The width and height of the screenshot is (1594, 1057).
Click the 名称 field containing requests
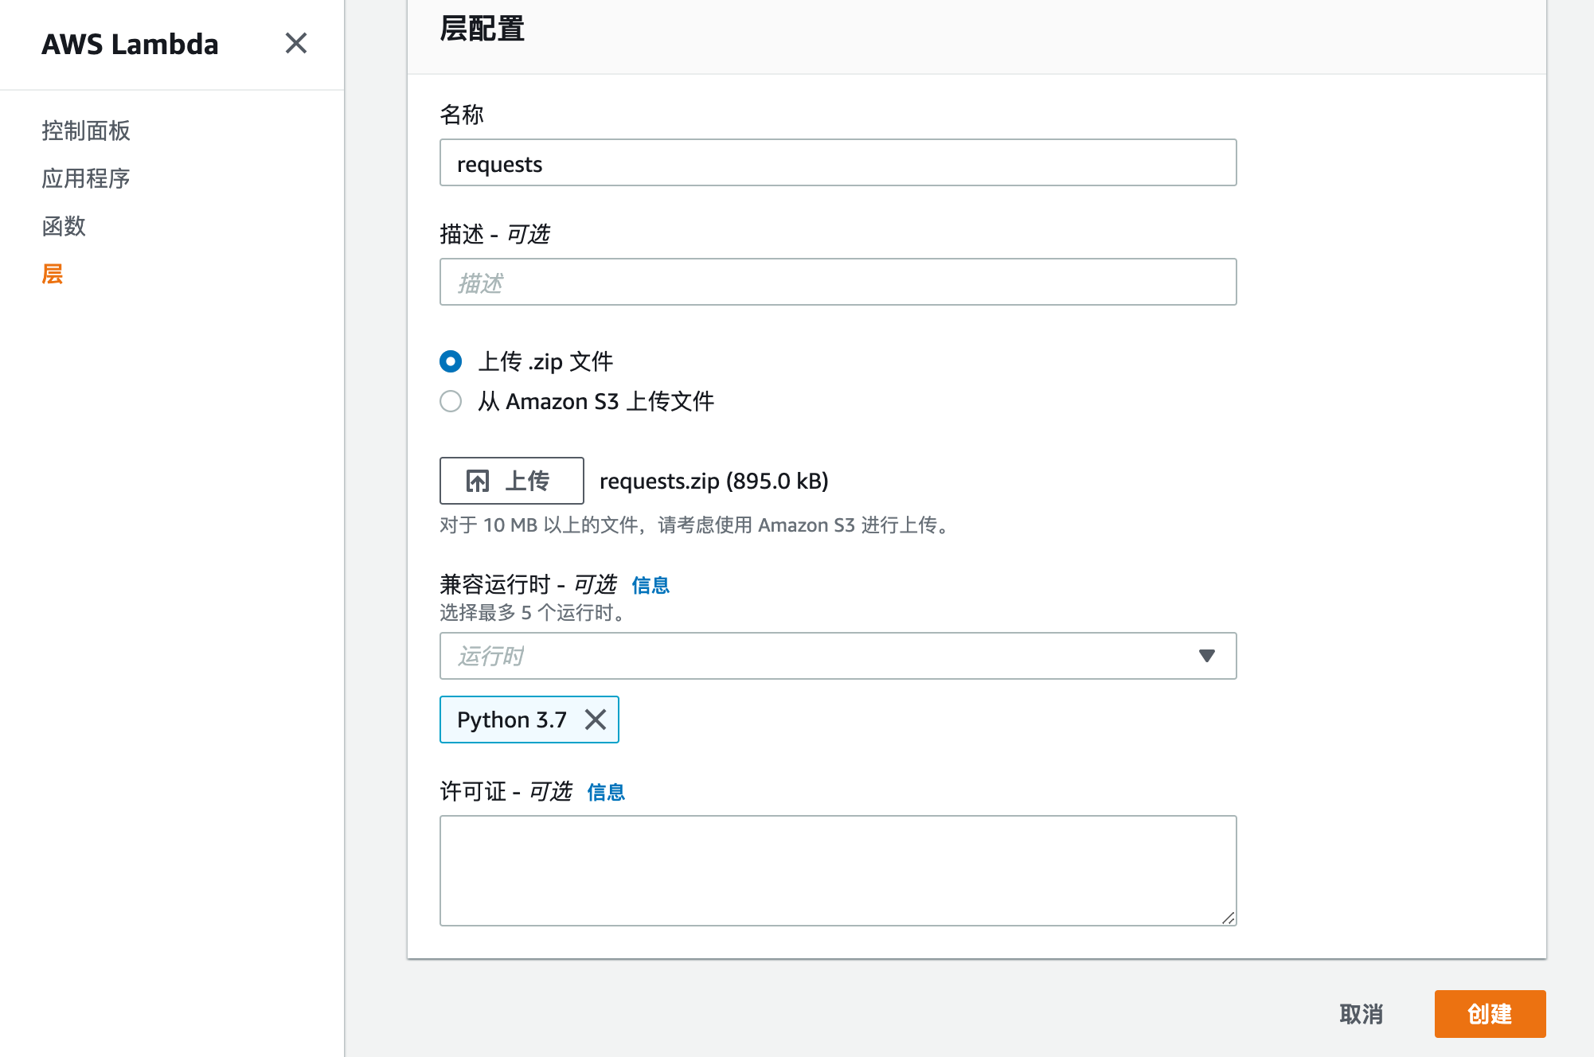coord(838,163)
